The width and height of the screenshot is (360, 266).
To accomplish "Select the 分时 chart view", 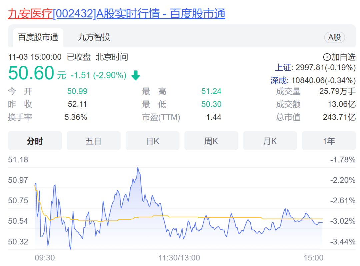I will (35, 141).
